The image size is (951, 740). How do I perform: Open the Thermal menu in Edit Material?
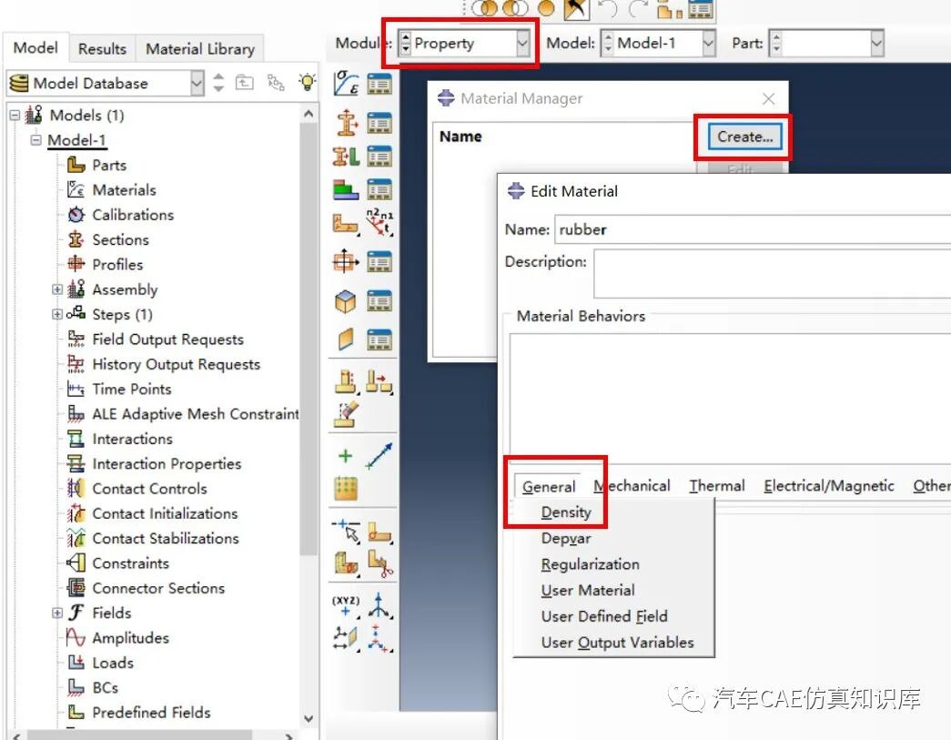(x=716, y=486)
